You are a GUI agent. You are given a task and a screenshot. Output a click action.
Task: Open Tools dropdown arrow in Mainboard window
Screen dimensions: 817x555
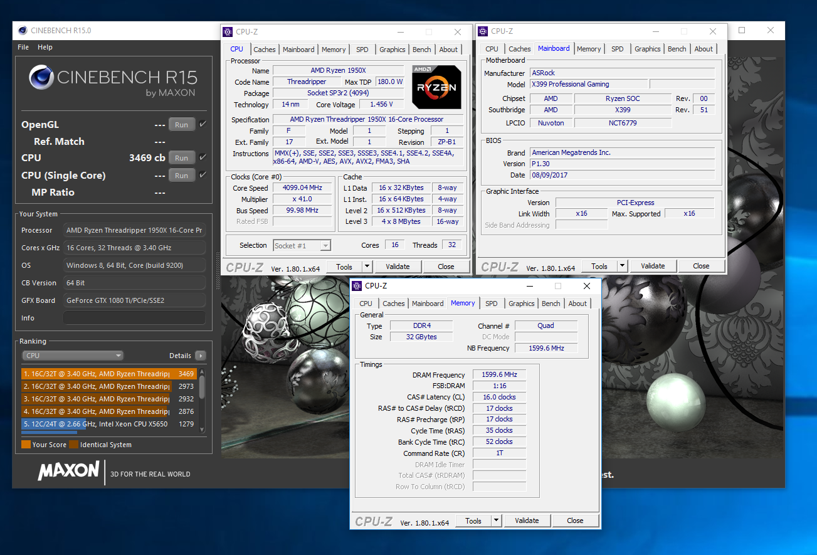[x=623, y=266]
